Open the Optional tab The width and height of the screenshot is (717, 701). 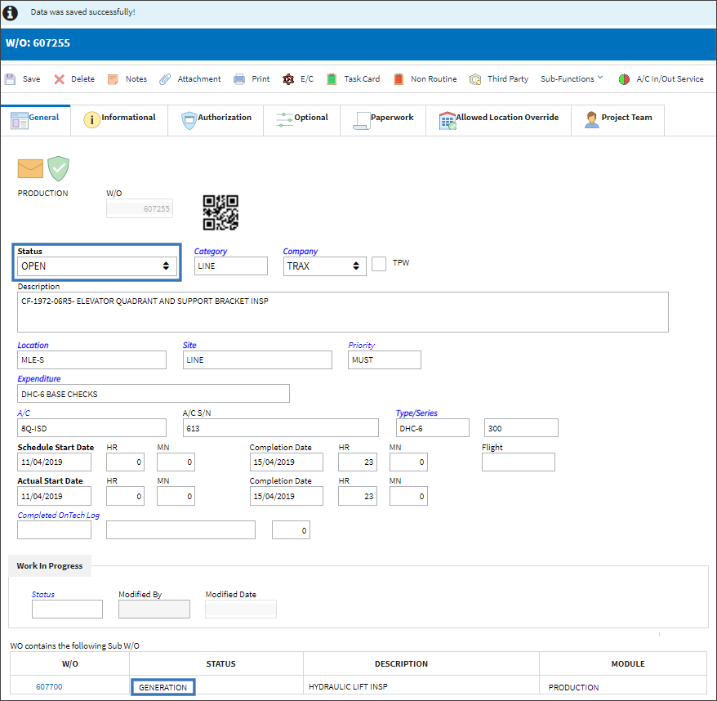pos(302,120)
